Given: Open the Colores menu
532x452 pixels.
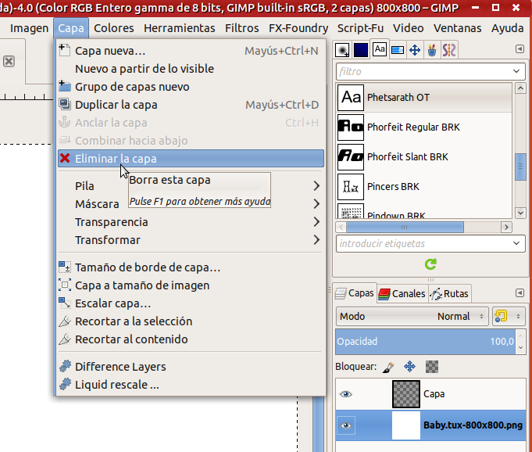Looking at the screenshot, I should point(113,28).
